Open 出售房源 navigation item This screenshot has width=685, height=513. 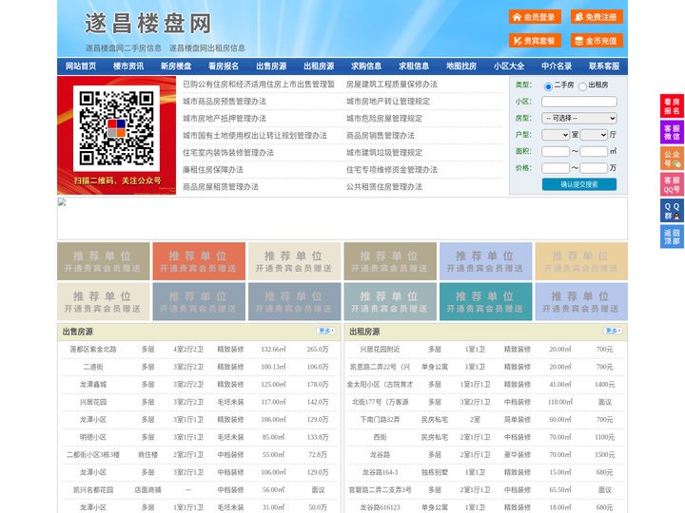pyautogui.click(x=271, y=66)
